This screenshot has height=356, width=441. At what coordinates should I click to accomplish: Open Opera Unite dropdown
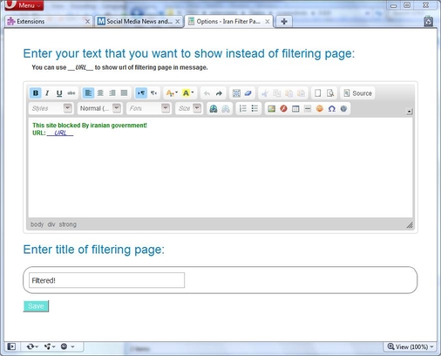pos(50,346)
